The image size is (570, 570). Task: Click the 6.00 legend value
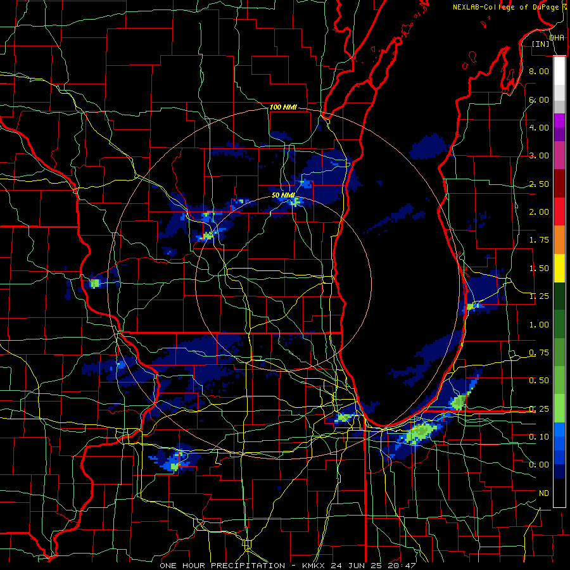coord(539,99)
